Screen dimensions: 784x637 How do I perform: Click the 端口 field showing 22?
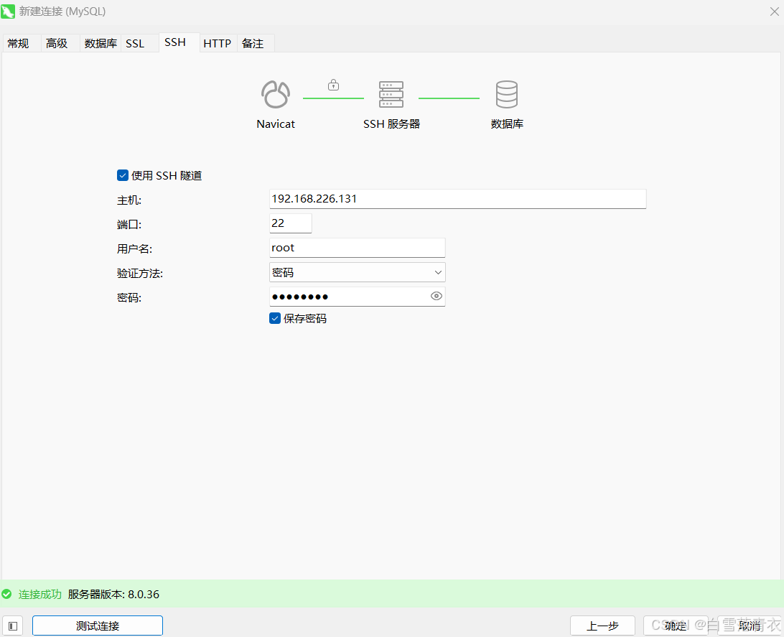pos(290,223)
